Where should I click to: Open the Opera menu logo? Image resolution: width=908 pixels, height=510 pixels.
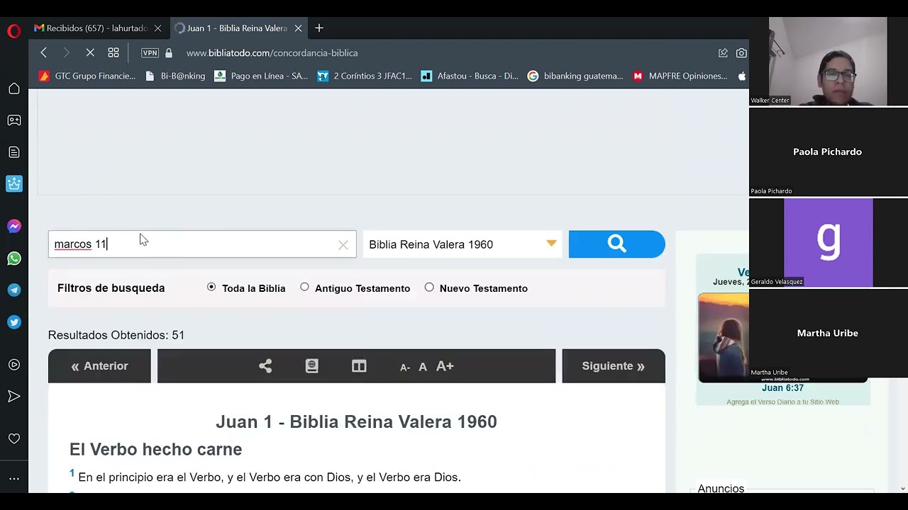(14, 31)
